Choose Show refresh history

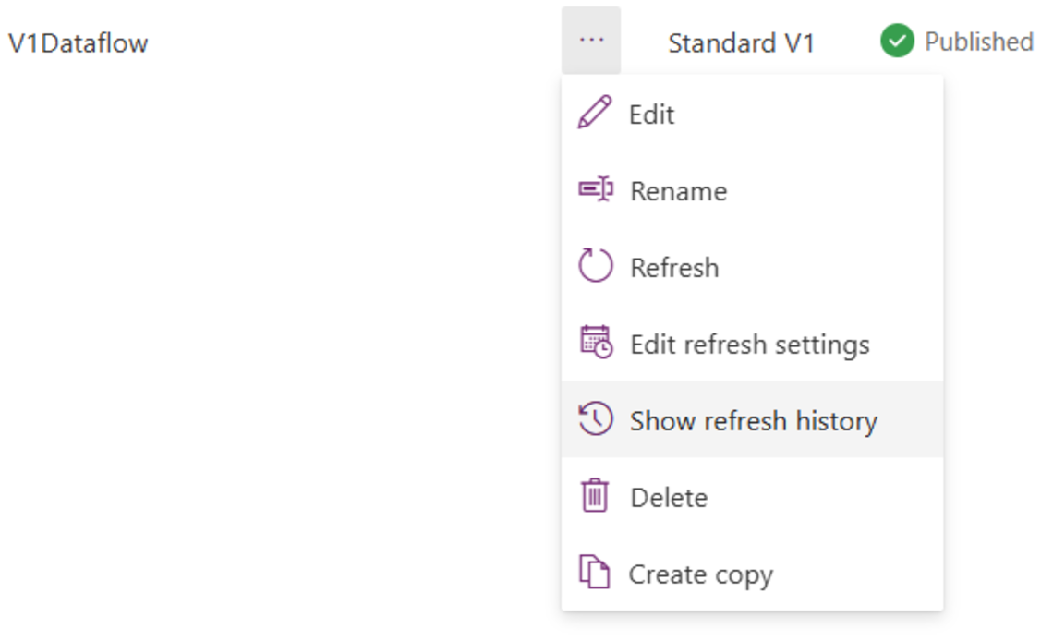click(x=753, y=421)
